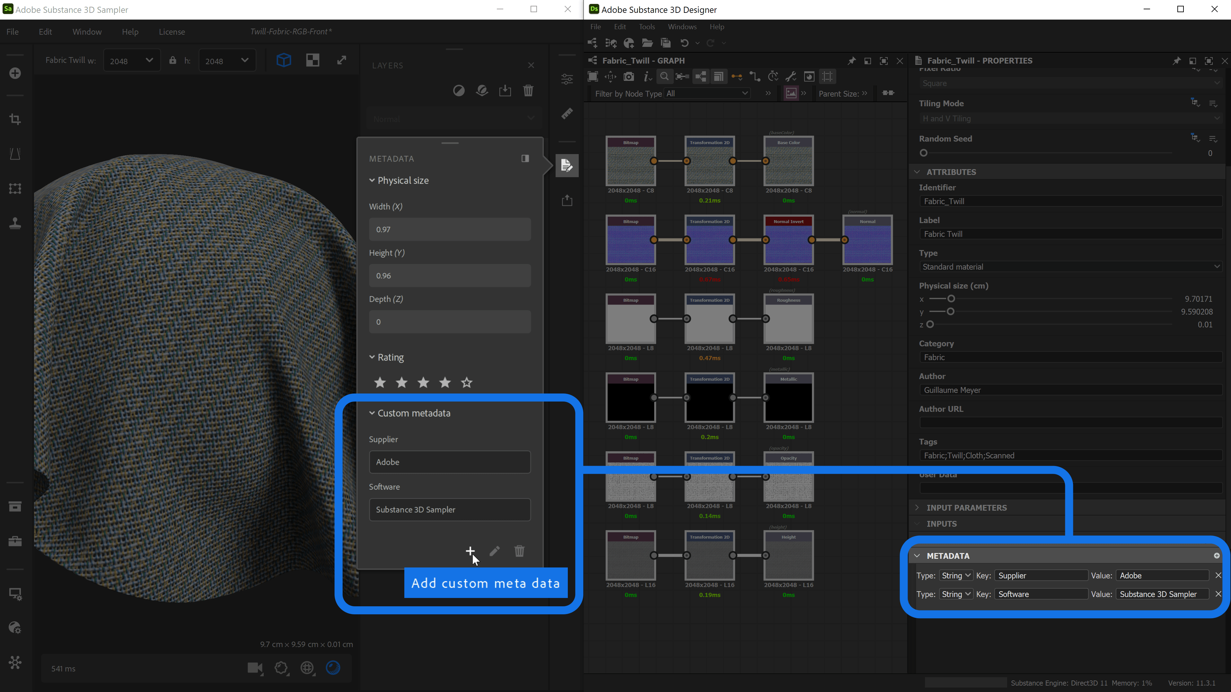Select the Clone stamp tool in Sampler
The image size is (1231, 692).
tap(15, 223)
